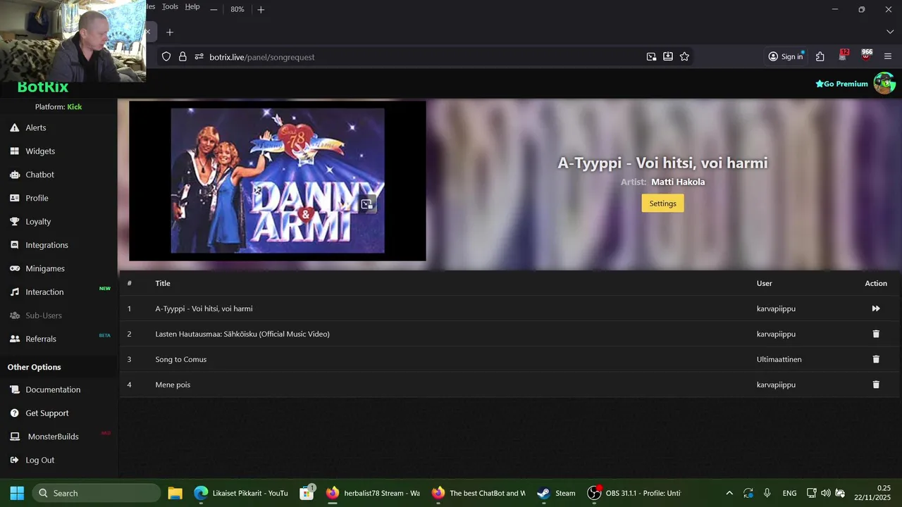Switch to OBS 31.1.1 window
This screenshot has width=902, height=507.
[634, 493]
